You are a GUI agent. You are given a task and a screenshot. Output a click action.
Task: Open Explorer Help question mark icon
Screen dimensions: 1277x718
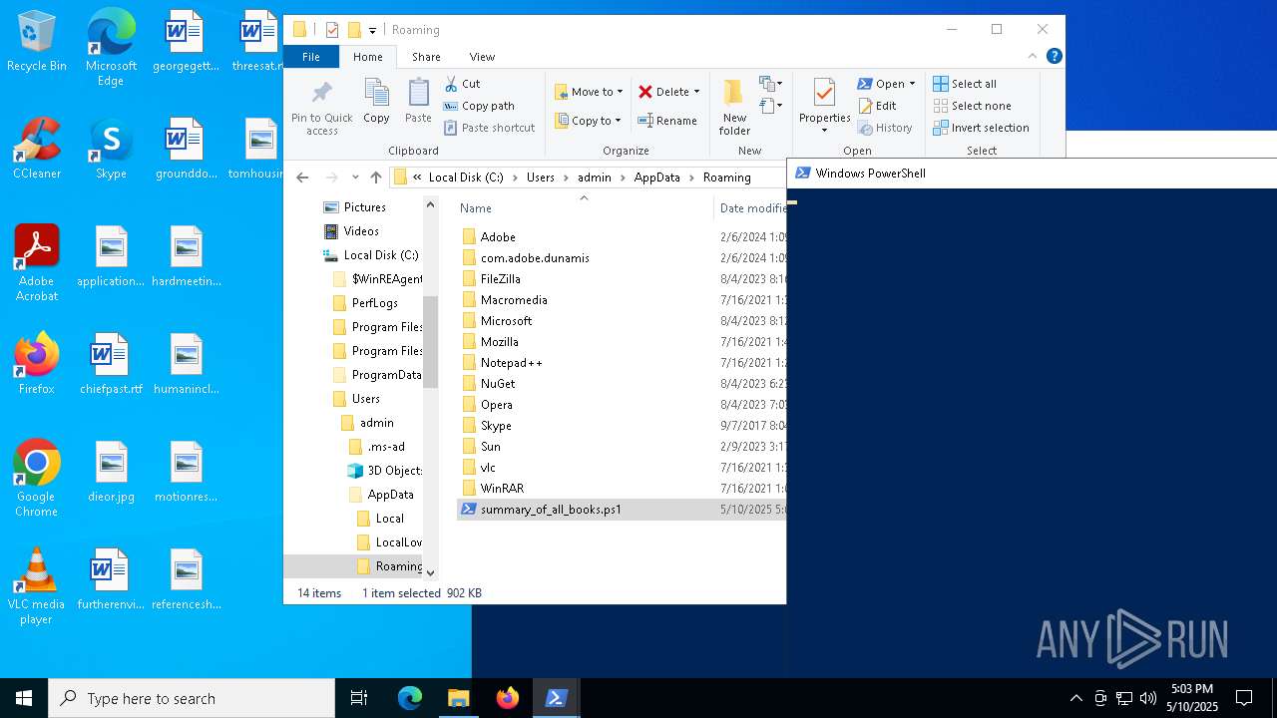[1054, 57]
